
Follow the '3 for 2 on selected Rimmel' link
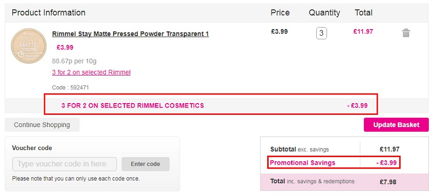(x=91, y=72)
